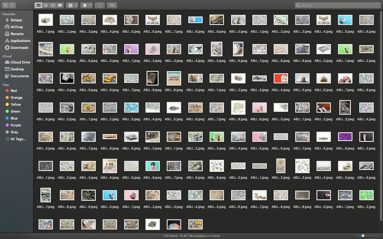Click the Edit Tags toolbar button
The height and width of the screenshot is (239, 383).
tap(112, 5)
